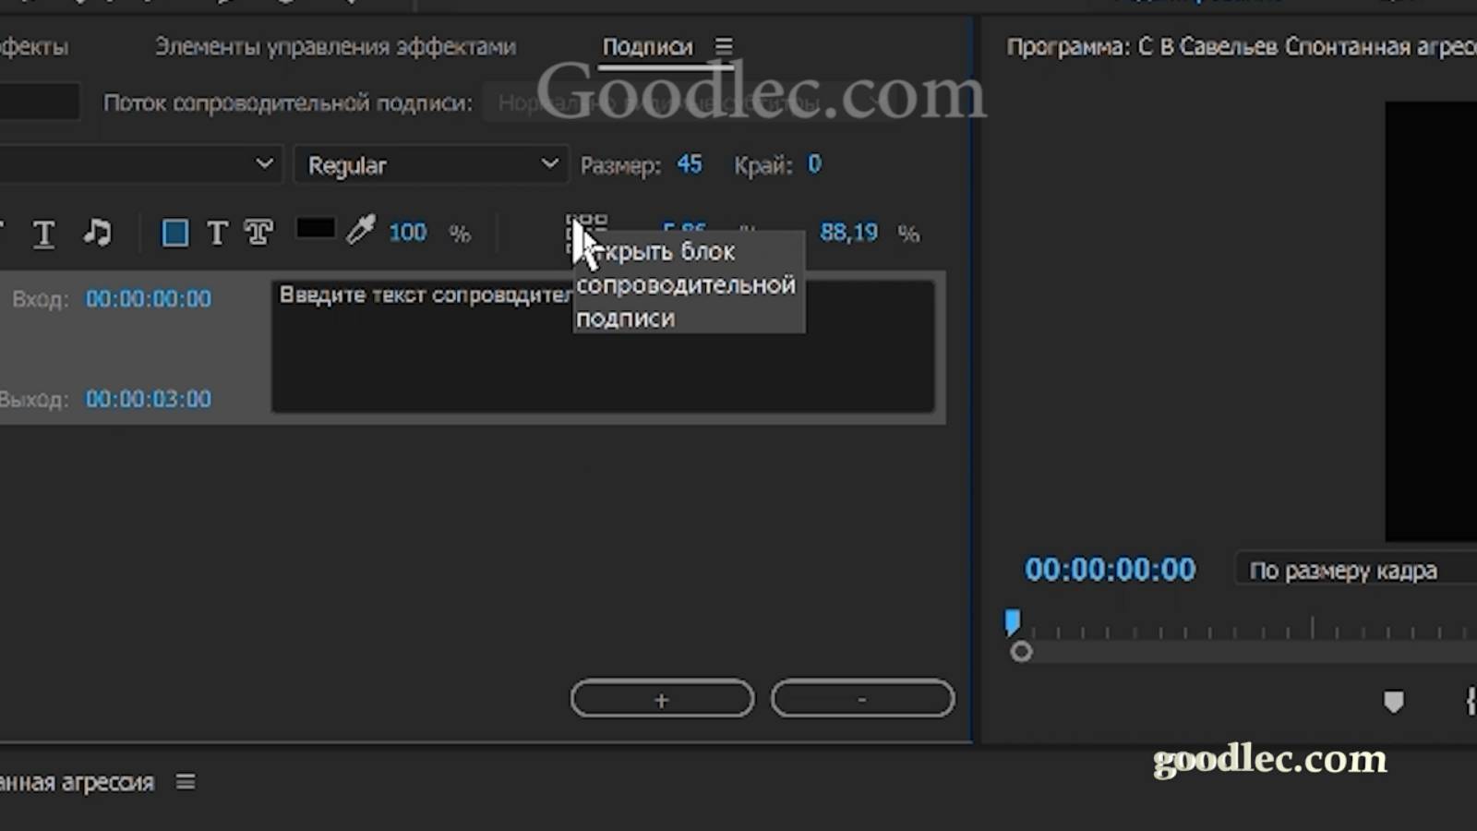
Task: Open the Captions panel hamburger menu
Action: [724, 42]
